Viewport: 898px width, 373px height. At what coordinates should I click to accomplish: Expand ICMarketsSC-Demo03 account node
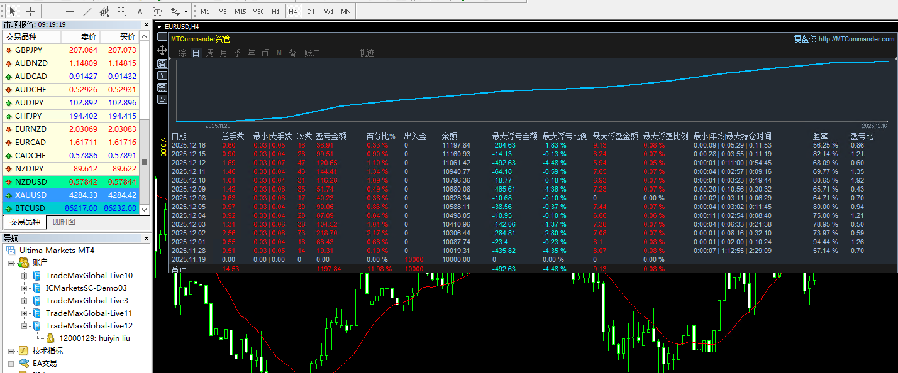[x=25, y=288]
